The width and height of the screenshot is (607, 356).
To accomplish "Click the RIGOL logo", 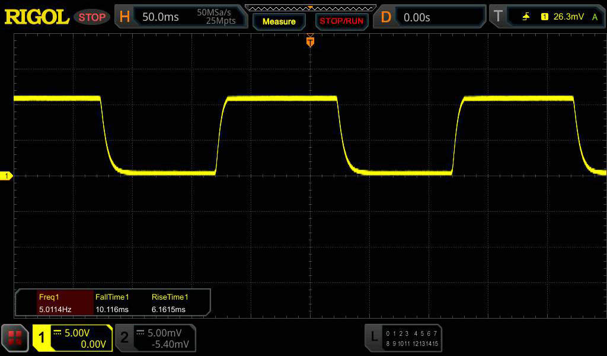I will [x=37, y=17].
